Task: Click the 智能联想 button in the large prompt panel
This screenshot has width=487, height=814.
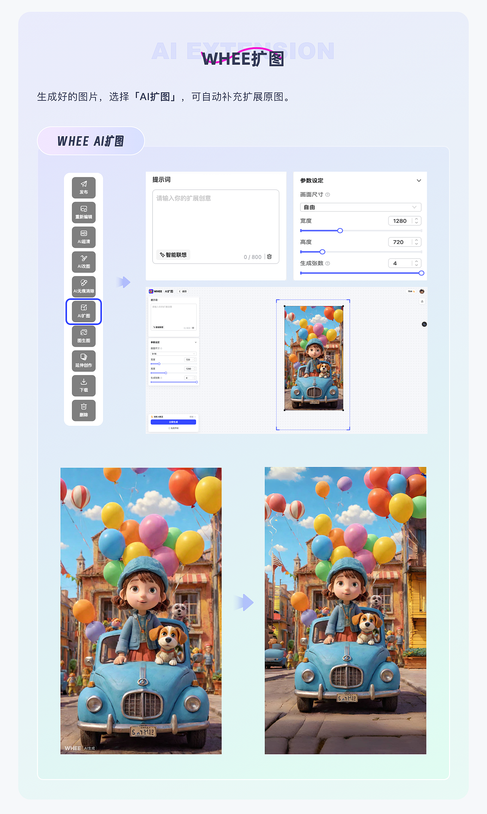Action: pos(173,255)
